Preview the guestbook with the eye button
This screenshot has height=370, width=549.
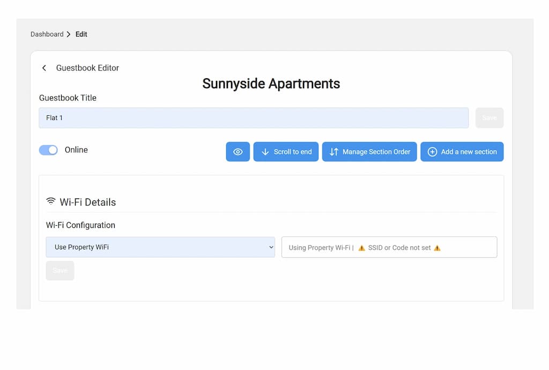click(238, 152)
